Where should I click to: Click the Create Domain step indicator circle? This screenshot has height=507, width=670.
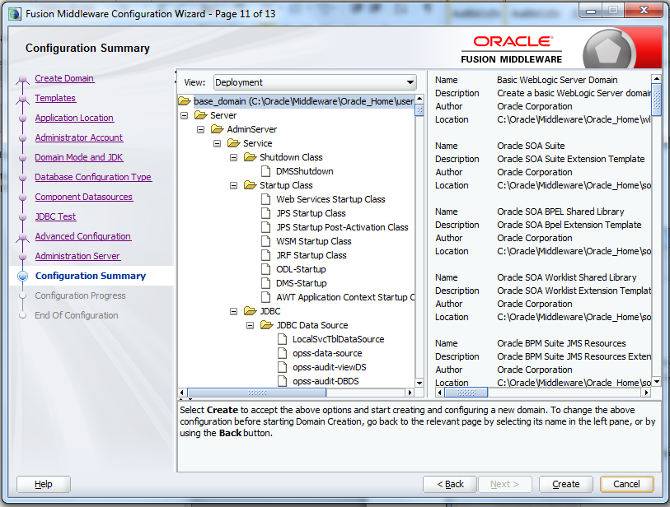[21, 78]
